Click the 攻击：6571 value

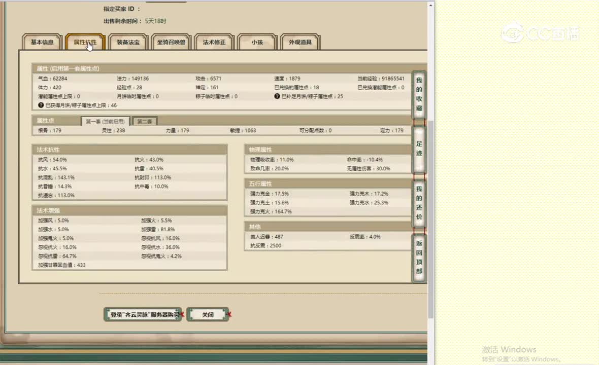(x=208, y=79)
